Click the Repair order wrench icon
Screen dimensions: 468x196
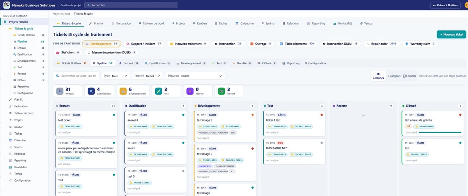pos(368,44)
